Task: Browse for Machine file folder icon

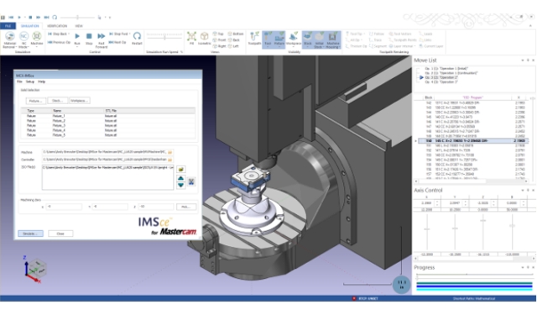Action: coord(169,153)
